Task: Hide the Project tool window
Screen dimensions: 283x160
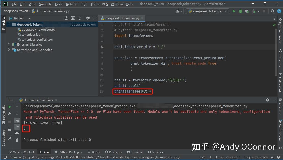Action: point(94,18)
